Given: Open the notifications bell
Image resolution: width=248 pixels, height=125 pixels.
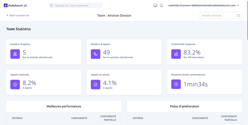Looking at the screenshot, I should (161, 6).
